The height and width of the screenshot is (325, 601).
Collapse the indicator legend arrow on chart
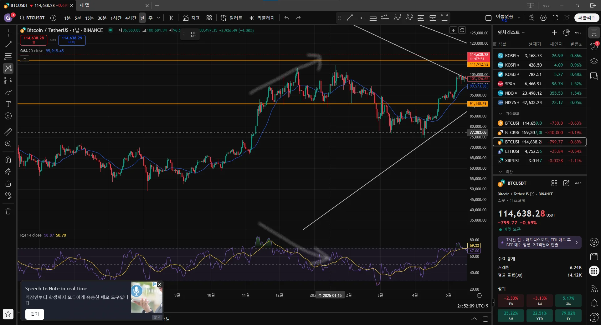coord(24,58)
